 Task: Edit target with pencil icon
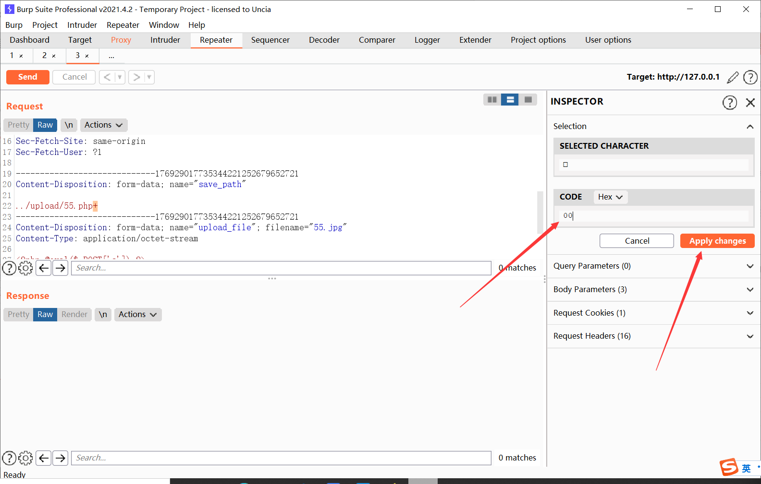click(x=733, y=77)
